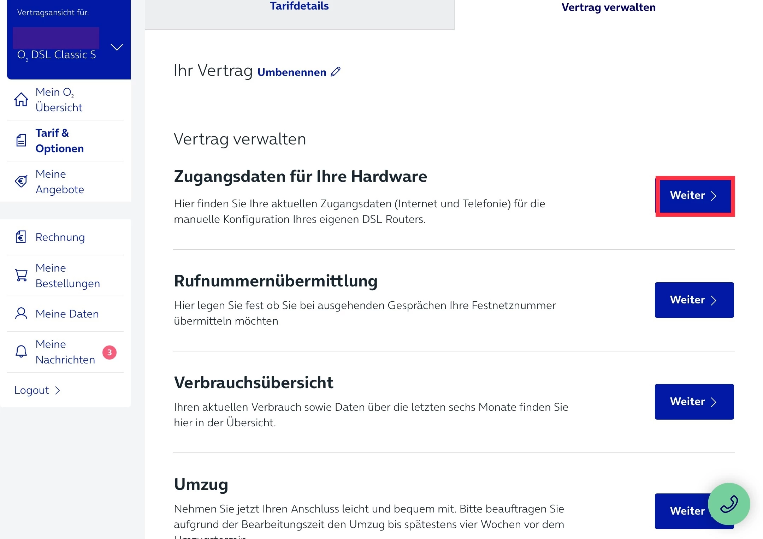Click the person icon for Meine Daten
The width and height of the screenshot is (763, 539).
21,314
